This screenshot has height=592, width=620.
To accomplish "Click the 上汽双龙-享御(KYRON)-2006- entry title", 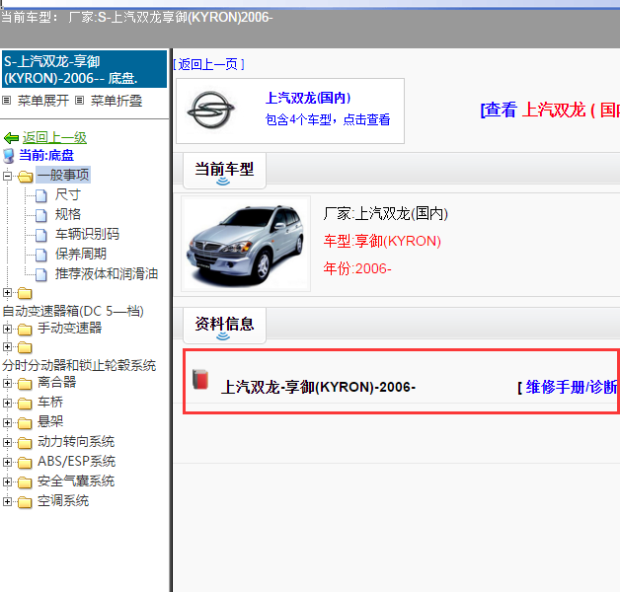I will tap(318, 388).
